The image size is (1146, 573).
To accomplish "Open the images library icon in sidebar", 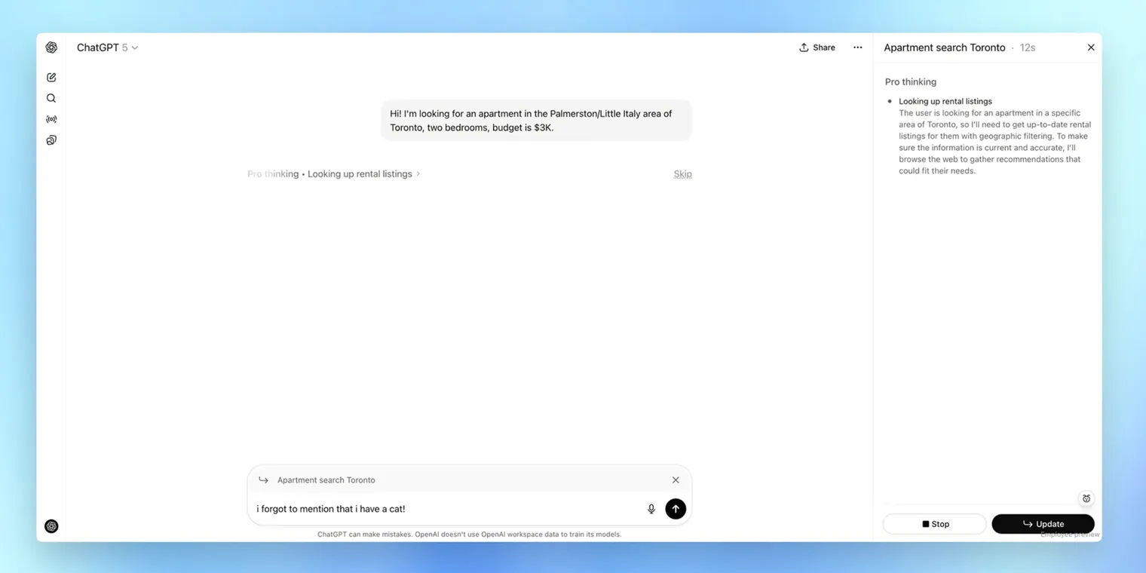I will click(x=51, y=140).
